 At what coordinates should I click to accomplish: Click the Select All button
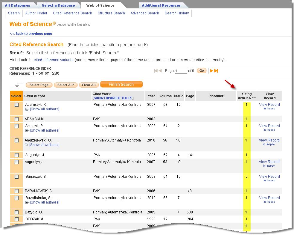point(66,85)
